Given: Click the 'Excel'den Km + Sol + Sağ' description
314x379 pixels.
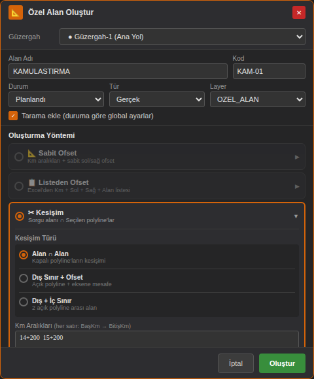Looking at the screenshot, I should point(79,190).
